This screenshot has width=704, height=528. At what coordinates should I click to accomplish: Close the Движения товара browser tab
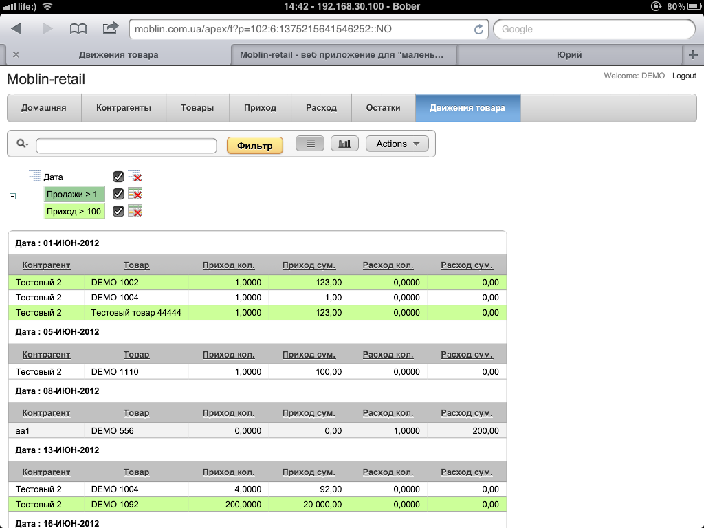(x=16, y=55)
